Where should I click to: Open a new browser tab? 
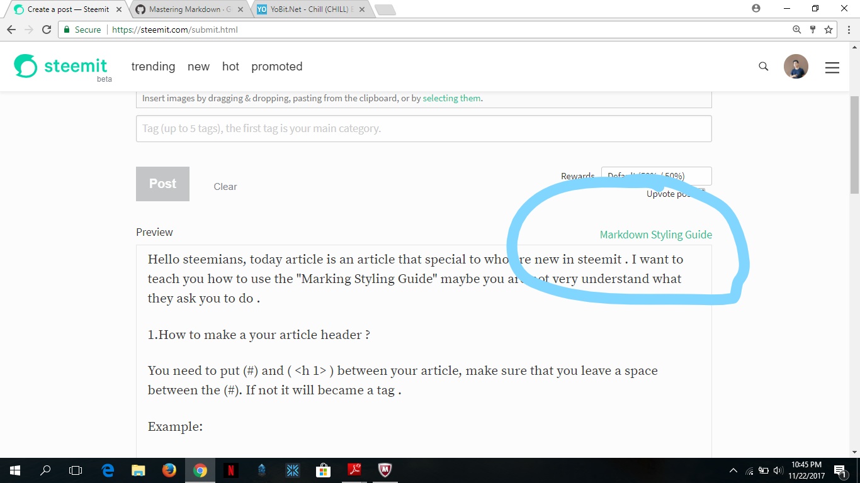click(385, 9)
